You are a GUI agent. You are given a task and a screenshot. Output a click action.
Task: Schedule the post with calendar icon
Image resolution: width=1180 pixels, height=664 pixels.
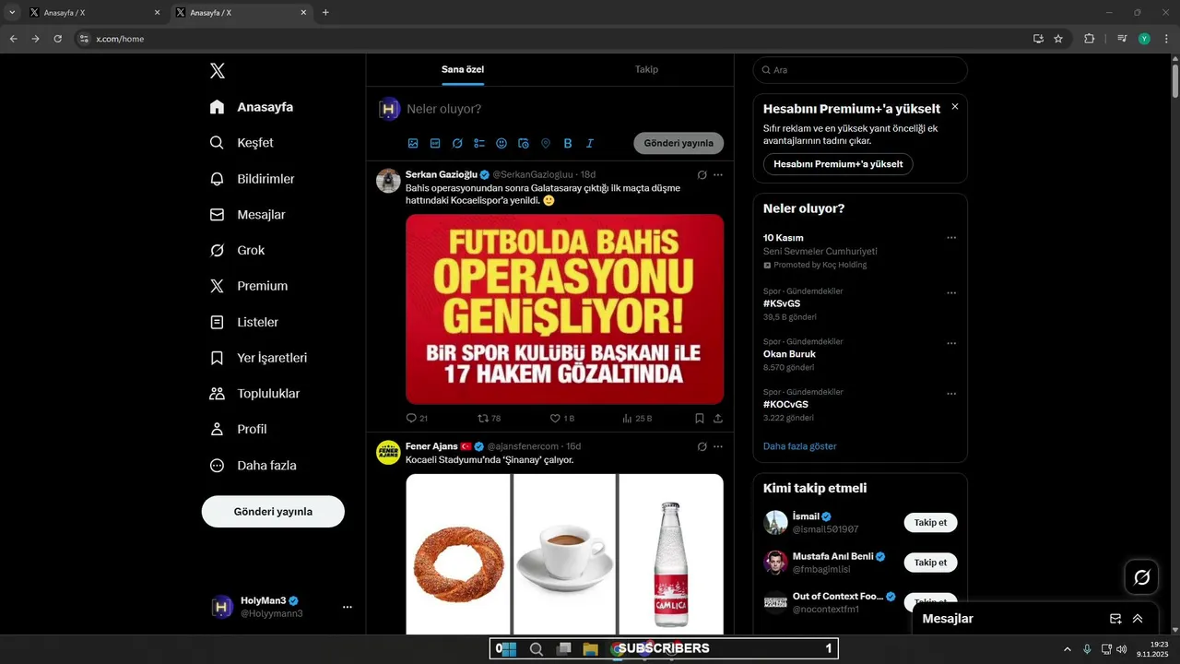[524, 143]
